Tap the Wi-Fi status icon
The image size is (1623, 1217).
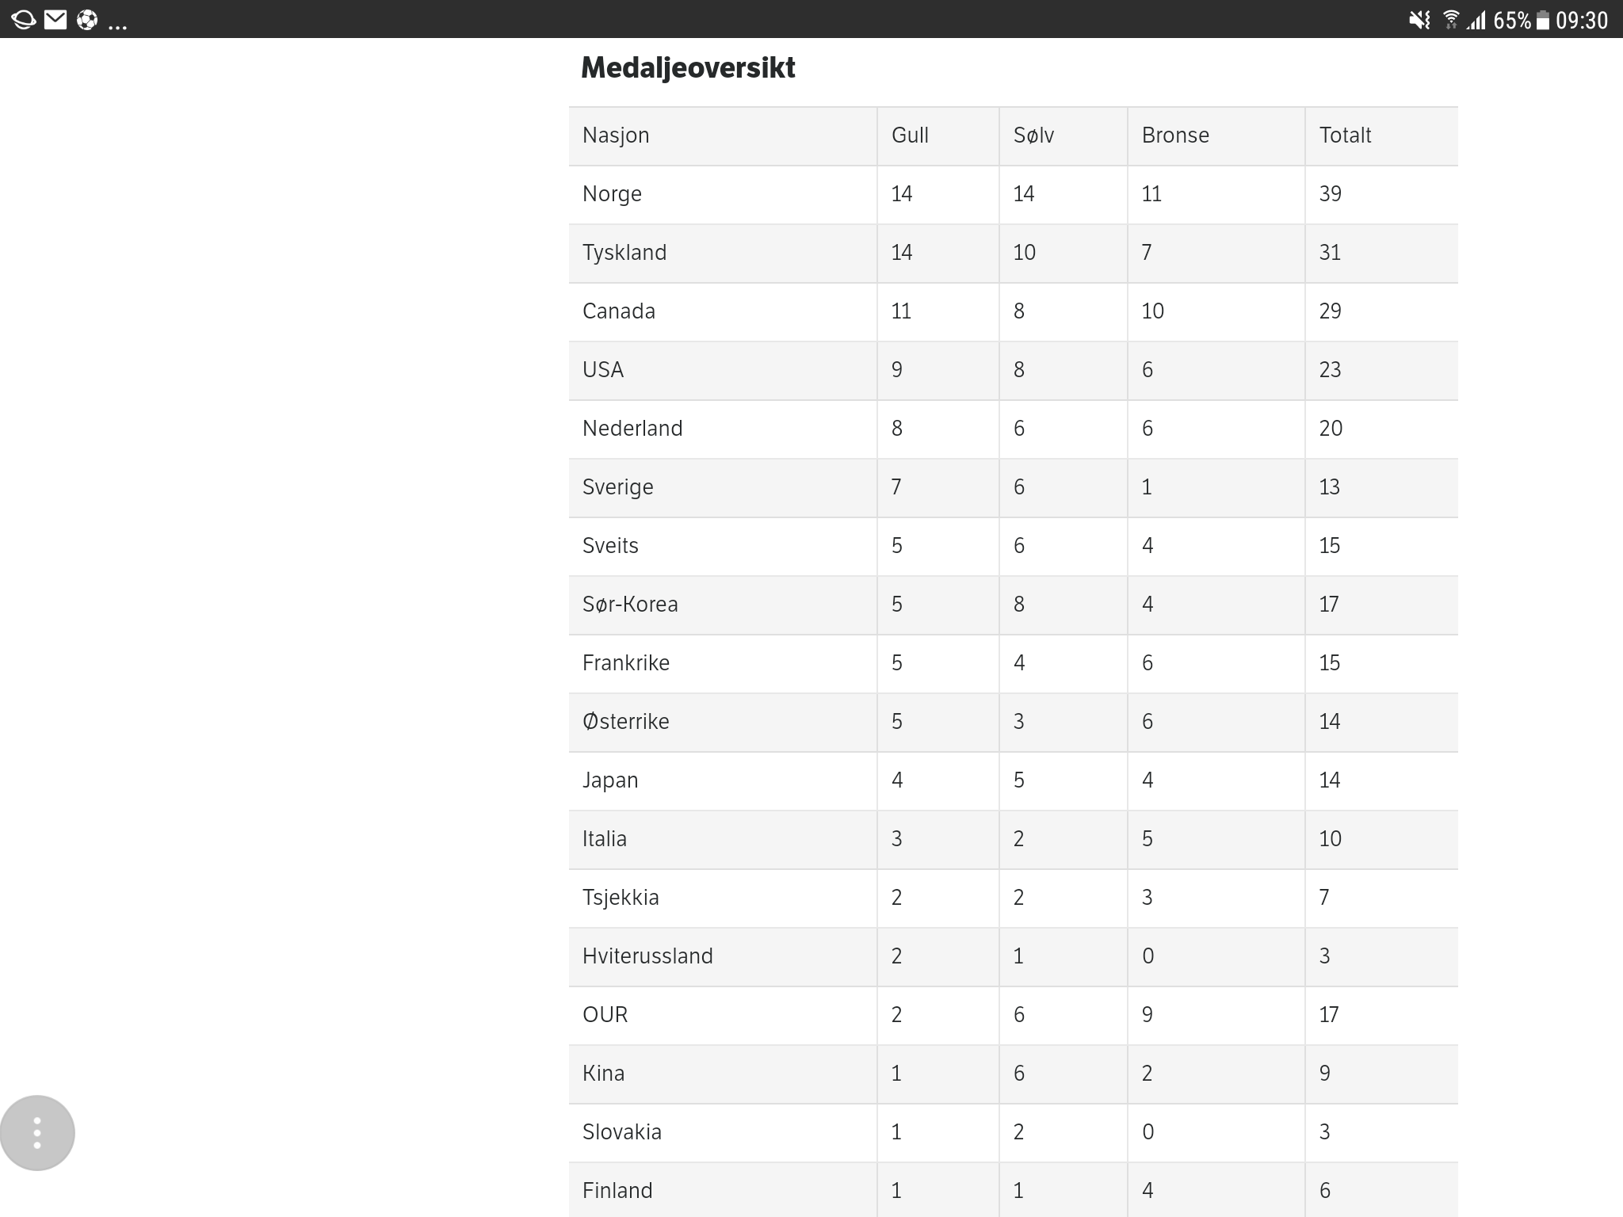tap(1451, 20)
